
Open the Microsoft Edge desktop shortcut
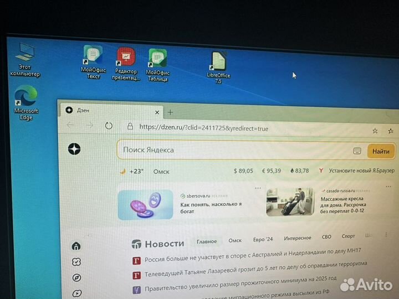[x=26, y=102]
